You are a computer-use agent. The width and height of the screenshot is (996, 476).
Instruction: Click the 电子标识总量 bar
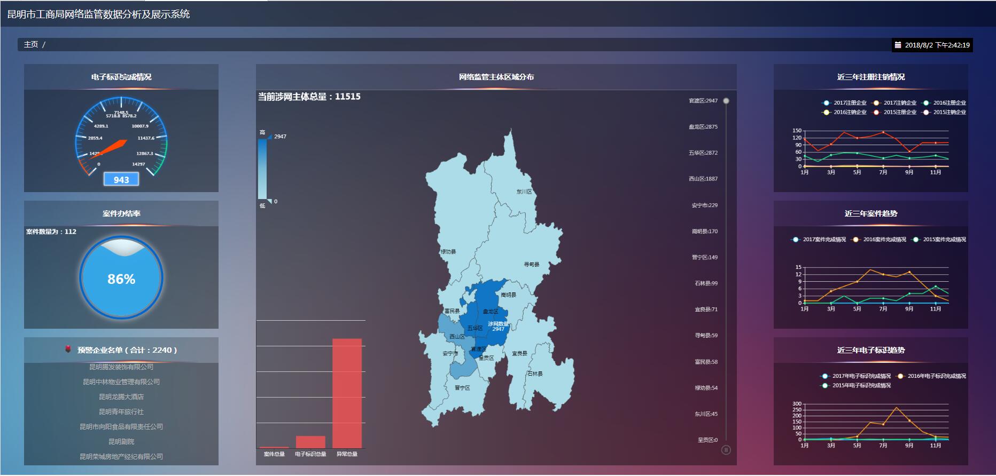(310, 442)
